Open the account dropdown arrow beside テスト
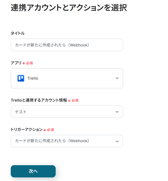This screenshot has height=181, width=168. point(117,112)
